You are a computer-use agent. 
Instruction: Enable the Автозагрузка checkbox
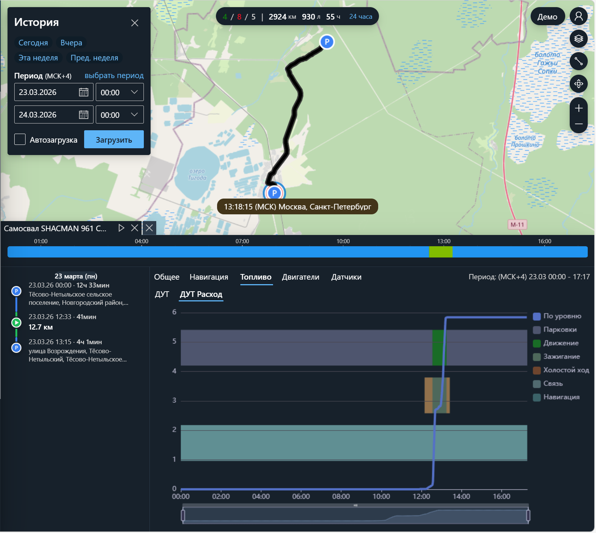click(20, 140)
